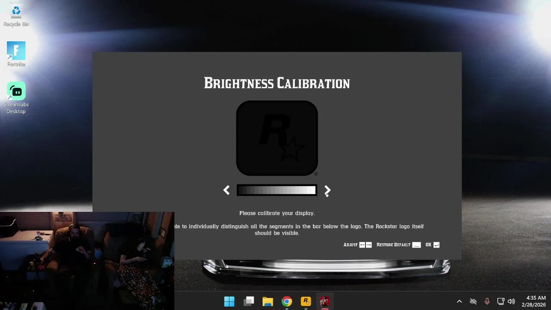Viewport: 551px width, 310px height.
Task: Click Restore Default option
Action: 399,245
